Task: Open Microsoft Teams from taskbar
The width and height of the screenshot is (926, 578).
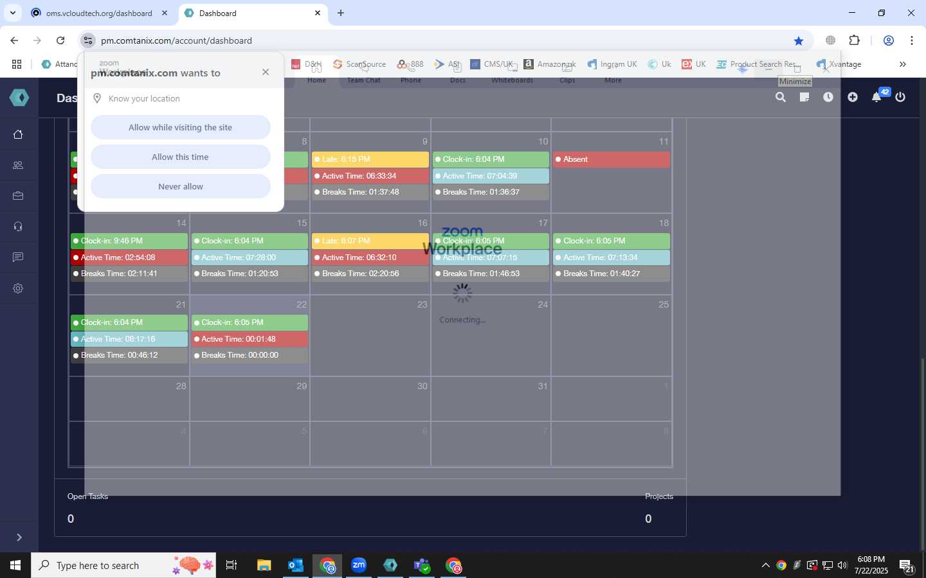Action: pyautogui.click(x=422, y=565)
